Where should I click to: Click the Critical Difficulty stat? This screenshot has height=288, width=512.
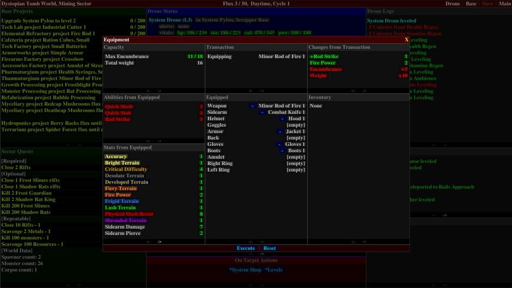pyautogui.click(x=126, y=169)
